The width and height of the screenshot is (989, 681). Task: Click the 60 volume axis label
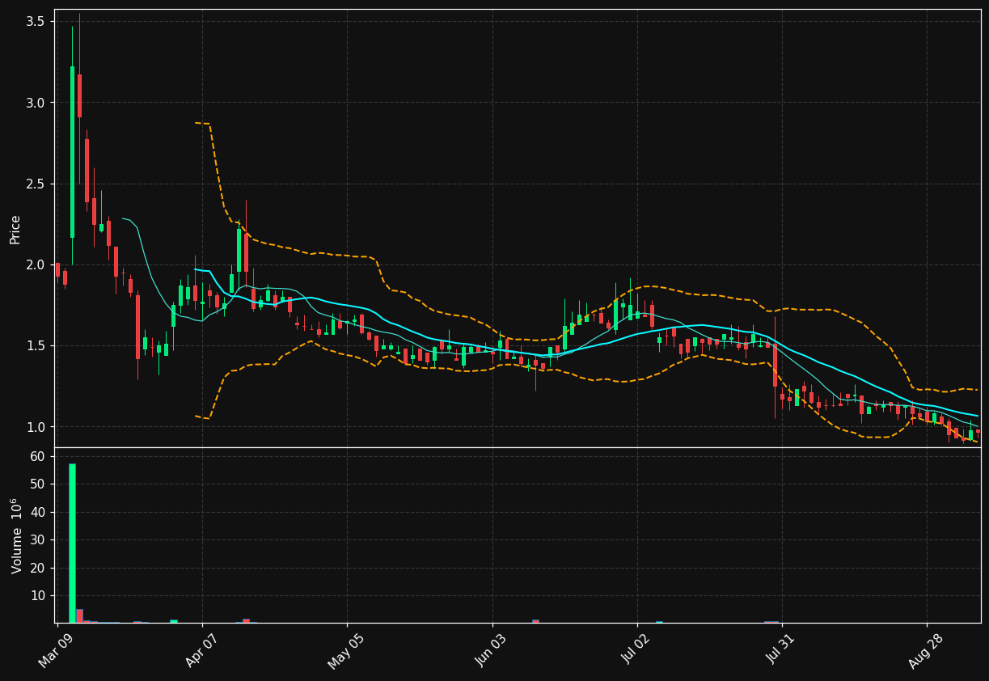[x=37, y=456]
